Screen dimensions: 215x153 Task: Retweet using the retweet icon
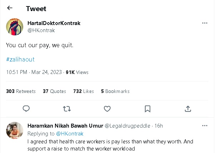[67, 108]
